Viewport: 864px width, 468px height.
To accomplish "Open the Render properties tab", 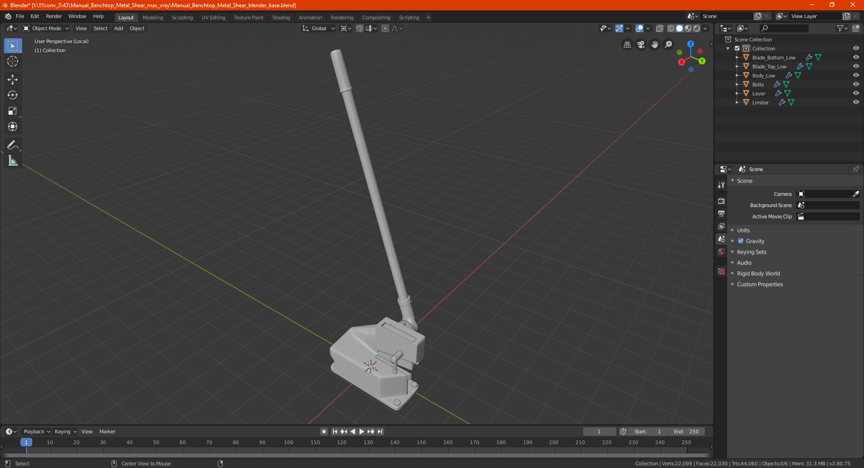I will [721, 201].
